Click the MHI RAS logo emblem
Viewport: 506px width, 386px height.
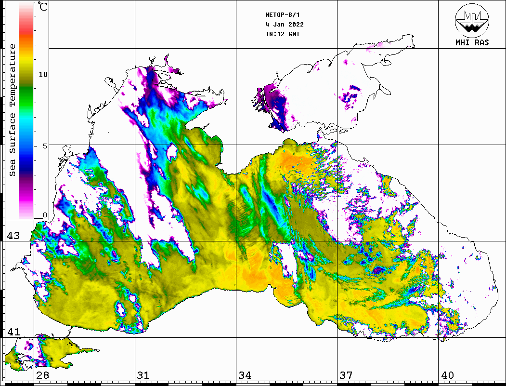[472, 20]
